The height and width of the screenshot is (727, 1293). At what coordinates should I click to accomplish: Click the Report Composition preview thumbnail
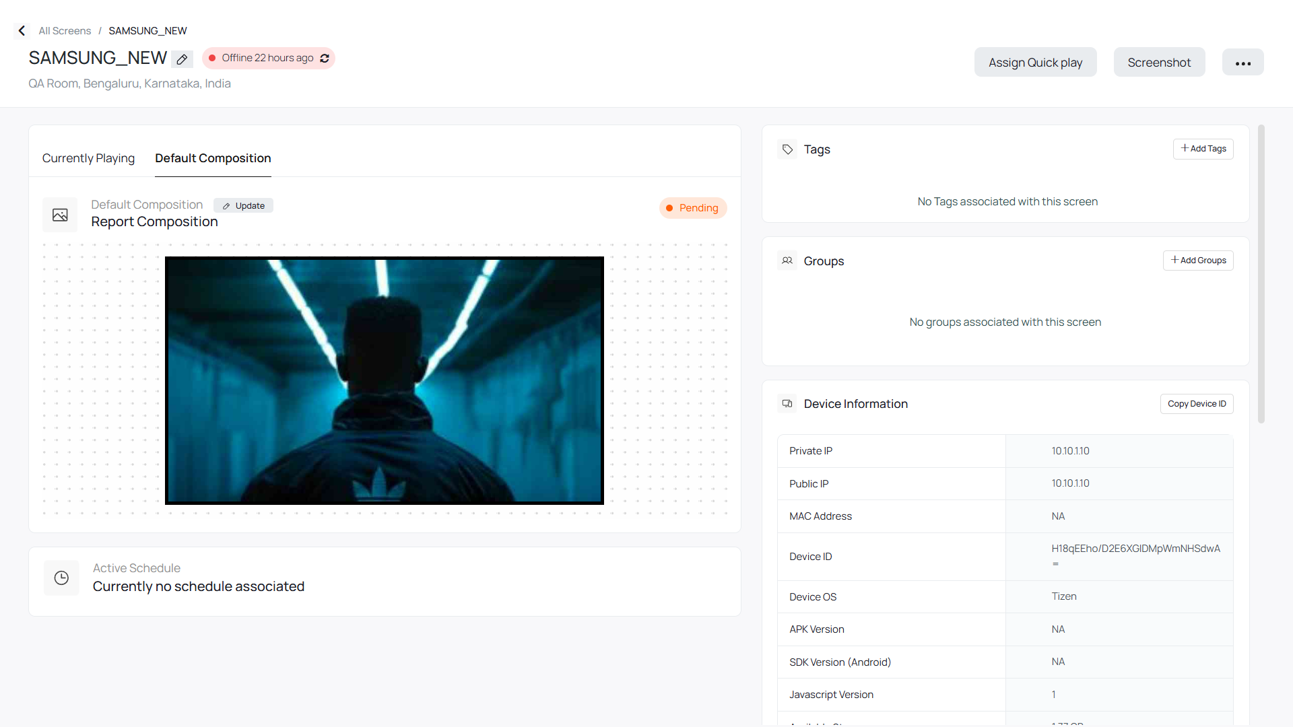coord(384,380)
